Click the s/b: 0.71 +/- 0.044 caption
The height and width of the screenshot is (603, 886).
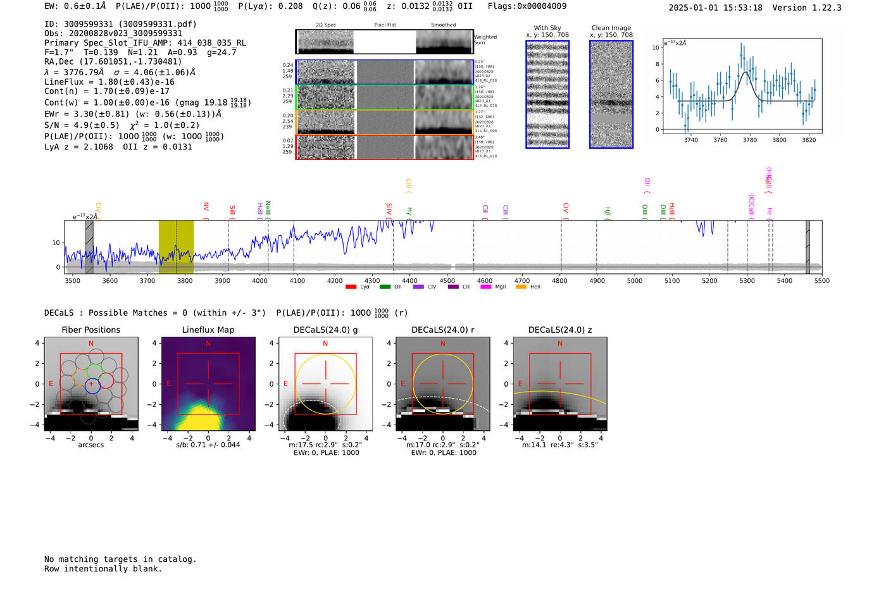pos(208,445)
